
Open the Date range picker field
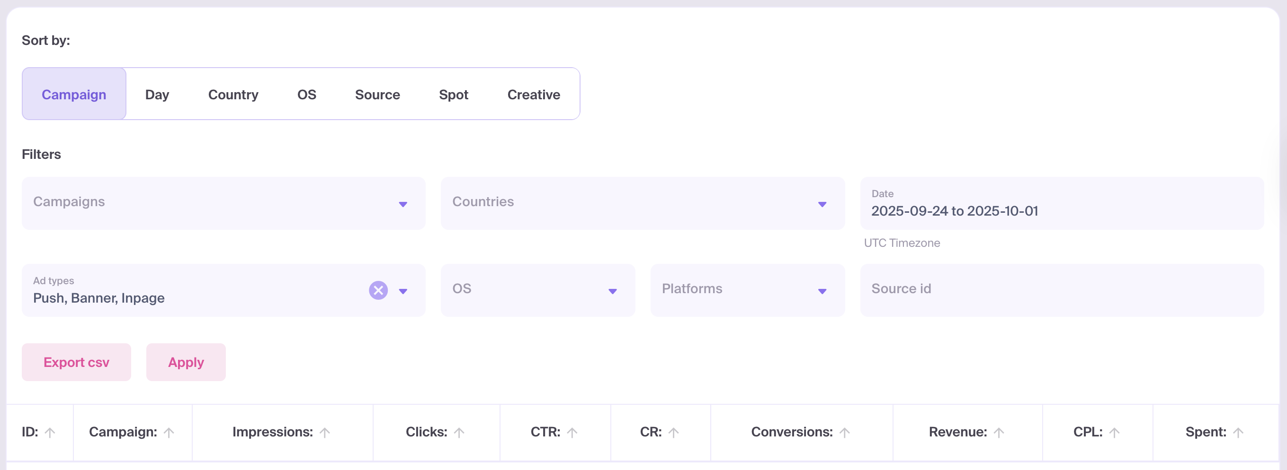coord(1061,204)
